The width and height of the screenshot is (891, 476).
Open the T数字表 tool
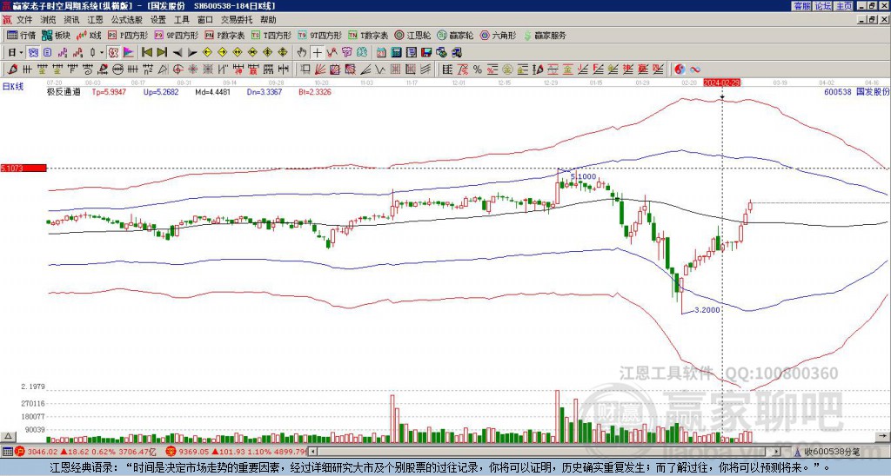coord(368,35)
